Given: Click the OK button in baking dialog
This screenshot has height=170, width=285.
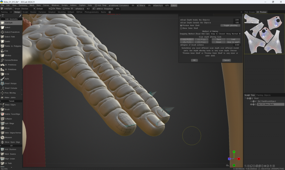Looking at the screenshot, I should tap(194, 60).
